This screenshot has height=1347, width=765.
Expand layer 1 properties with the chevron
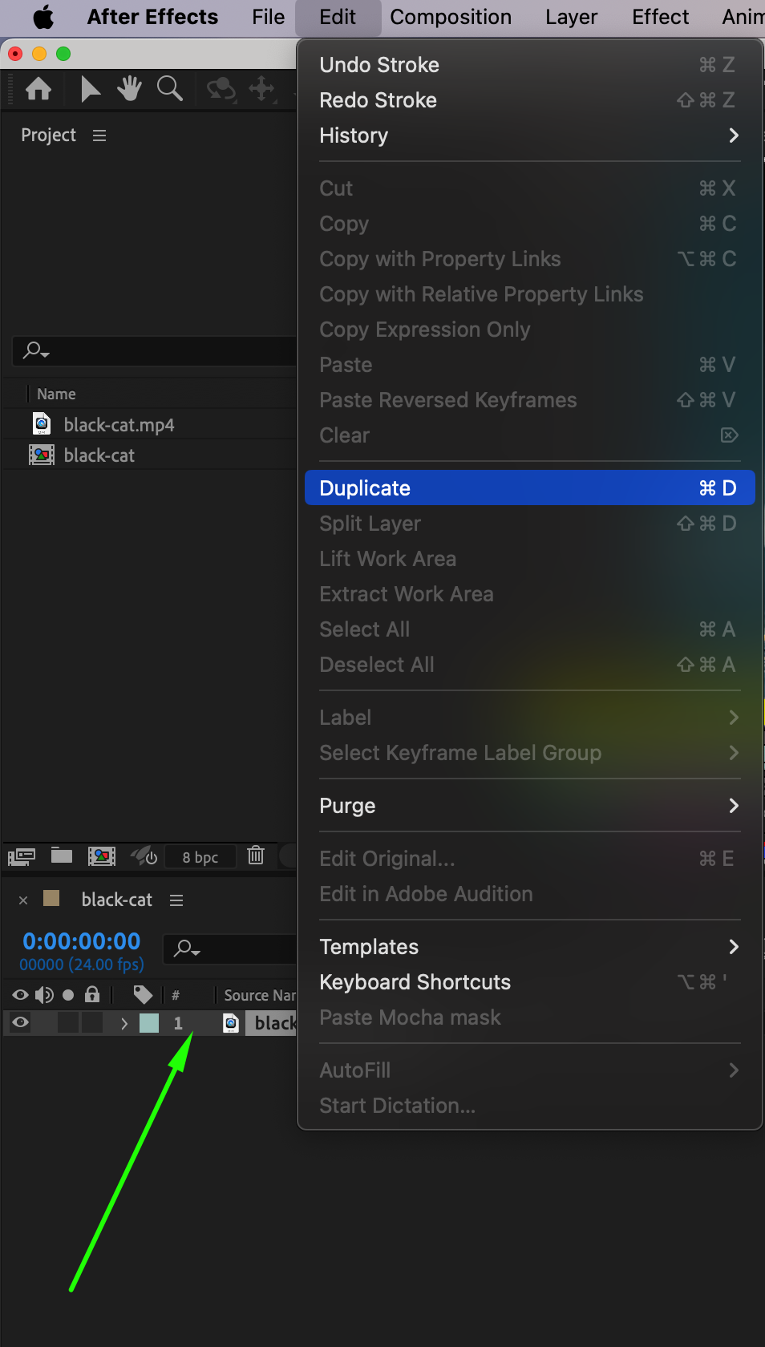124,1023
